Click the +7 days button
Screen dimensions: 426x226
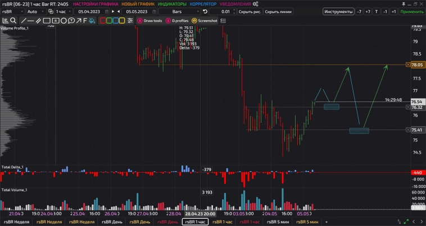[x=368, y=12]
